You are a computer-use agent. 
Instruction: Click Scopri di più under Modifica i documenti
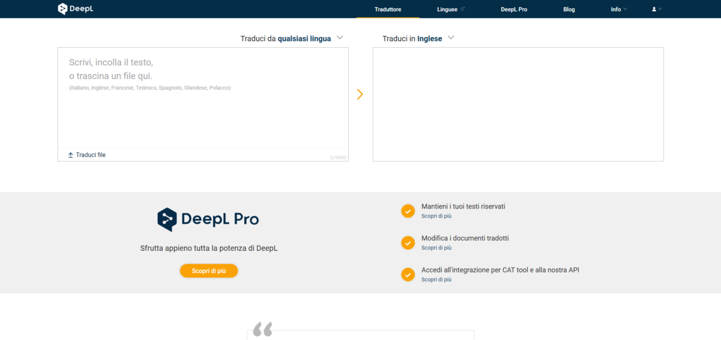(436, 248)
